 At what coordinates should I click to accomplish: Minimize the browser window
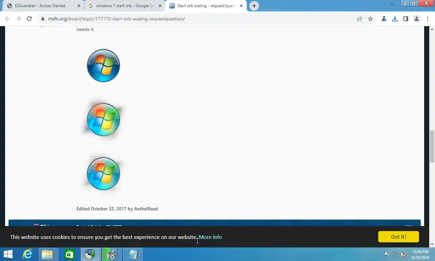(x=405, y=3)
